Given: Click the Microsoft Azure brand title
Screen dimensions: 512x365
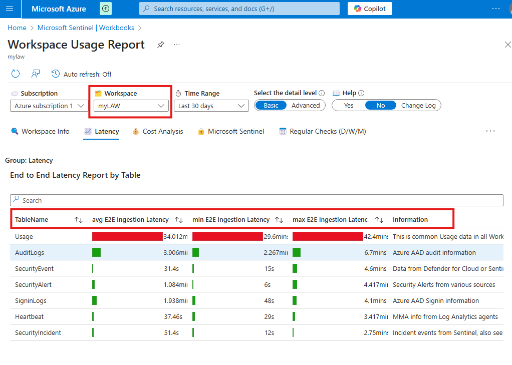Looking at the screenshot, I should pyautogui.click(x=59, y=9).
